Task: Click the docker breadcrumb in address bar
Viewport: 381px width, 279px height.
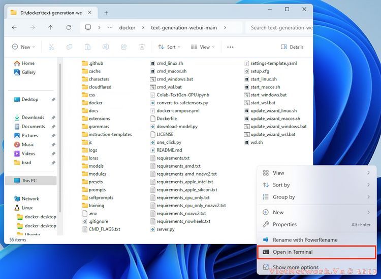Action: (x=127, y=28)
